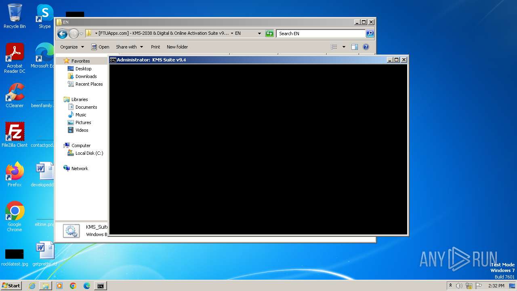Select Recent Places in navigation pane
Viewport: 517px width, 291px height.
[89, 84]
